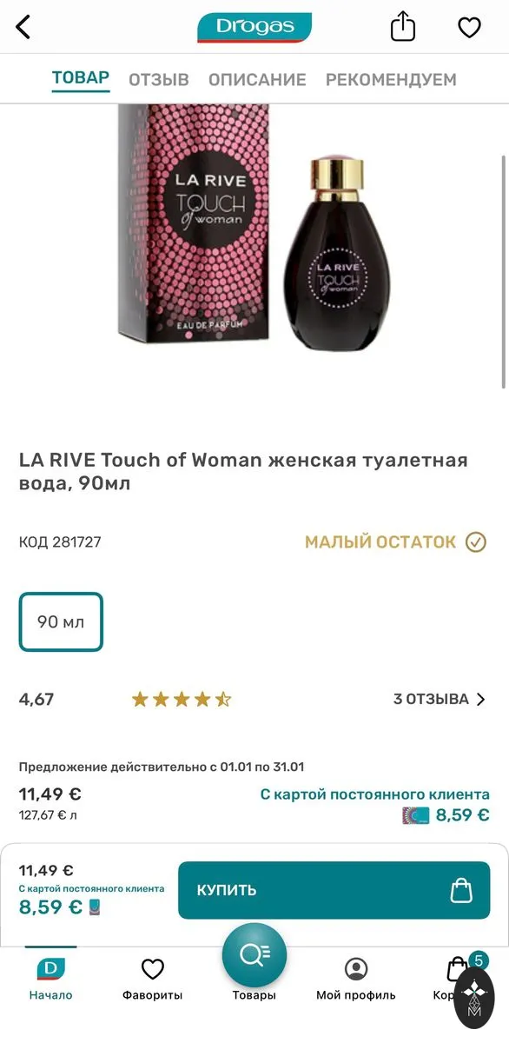The height and width of the screenshot is (1043, 509).
Task: Tap the Drogas logo
Action: coord(254,27)
